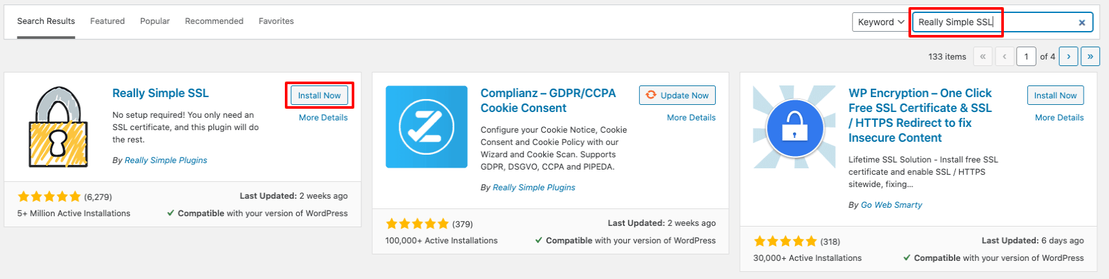
Task: Install the WP Encryption plugin
Action: click(1055, 95)
